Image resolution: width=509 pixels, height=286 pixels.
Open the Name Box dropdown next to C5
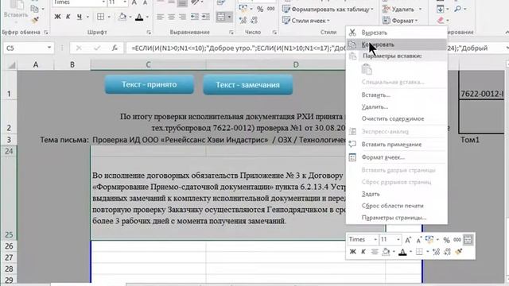pos(49,48)
